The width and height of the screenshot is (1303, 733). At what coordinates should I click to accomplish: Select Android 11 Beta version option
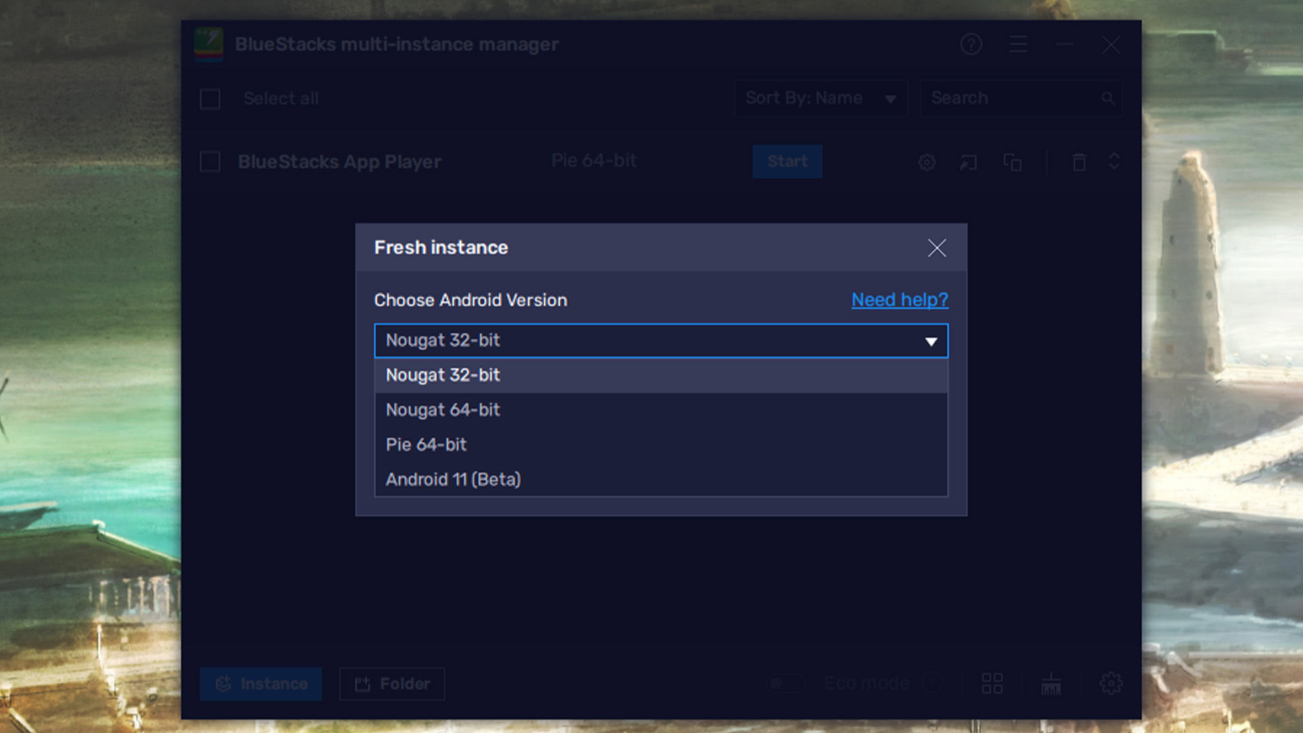coord(453,478)
